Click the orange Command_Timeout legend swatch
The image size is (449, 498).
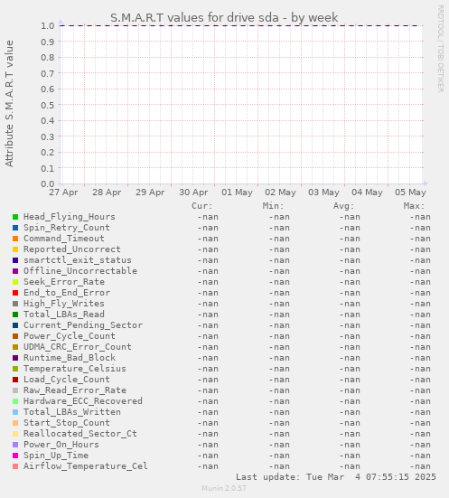[x=15, y=239]
